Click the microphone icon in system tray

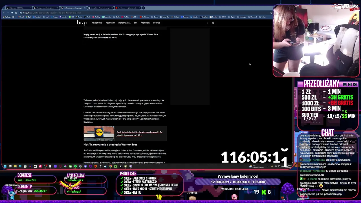click(x=272, y=166)
